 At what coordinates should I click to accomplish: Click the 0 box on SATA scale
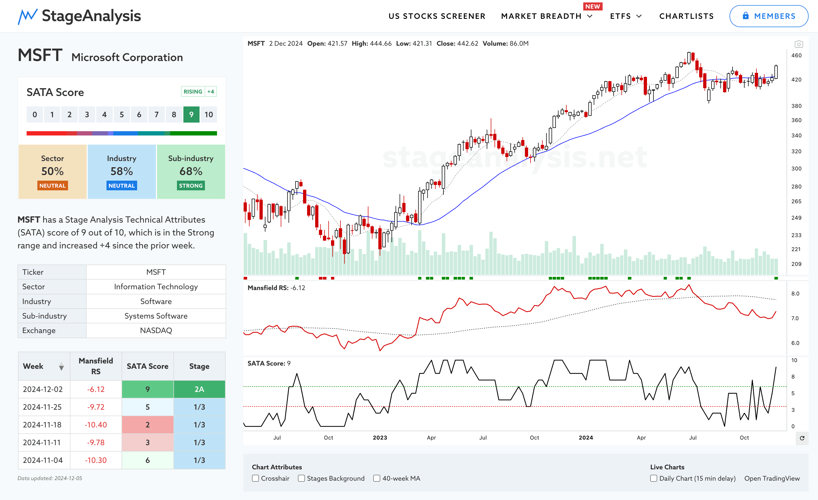tap(34, 115)
